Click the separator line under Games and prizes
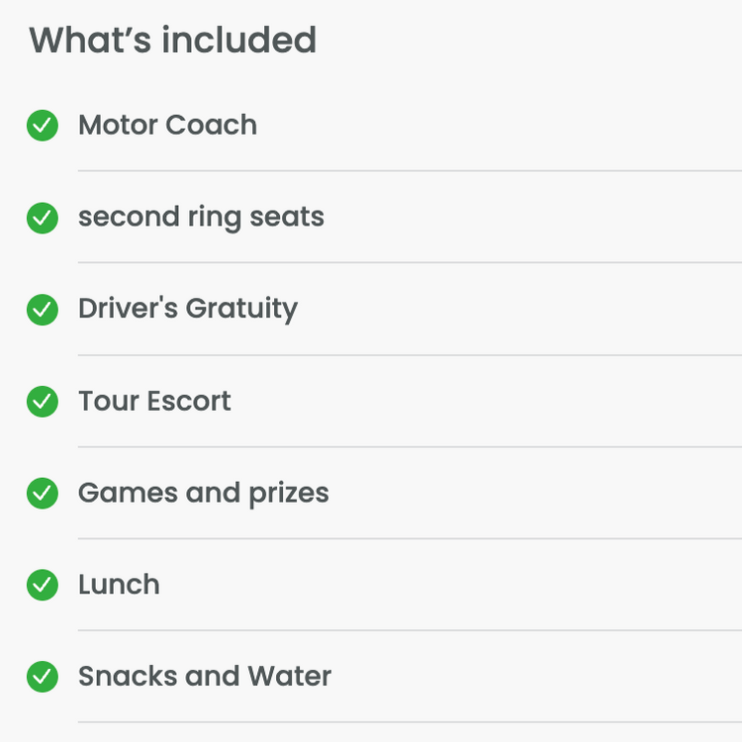The width and height of the screenshot is (742, 742). point(410,538)
